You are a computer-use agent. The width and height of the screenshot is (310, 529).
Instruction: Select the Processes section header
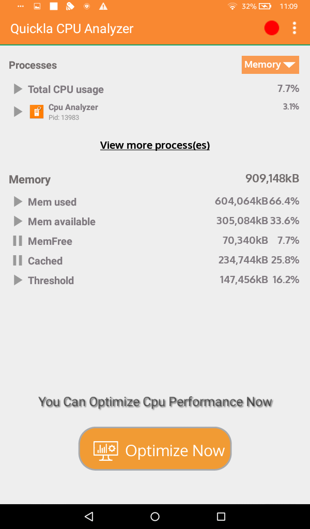coord(33,65)
